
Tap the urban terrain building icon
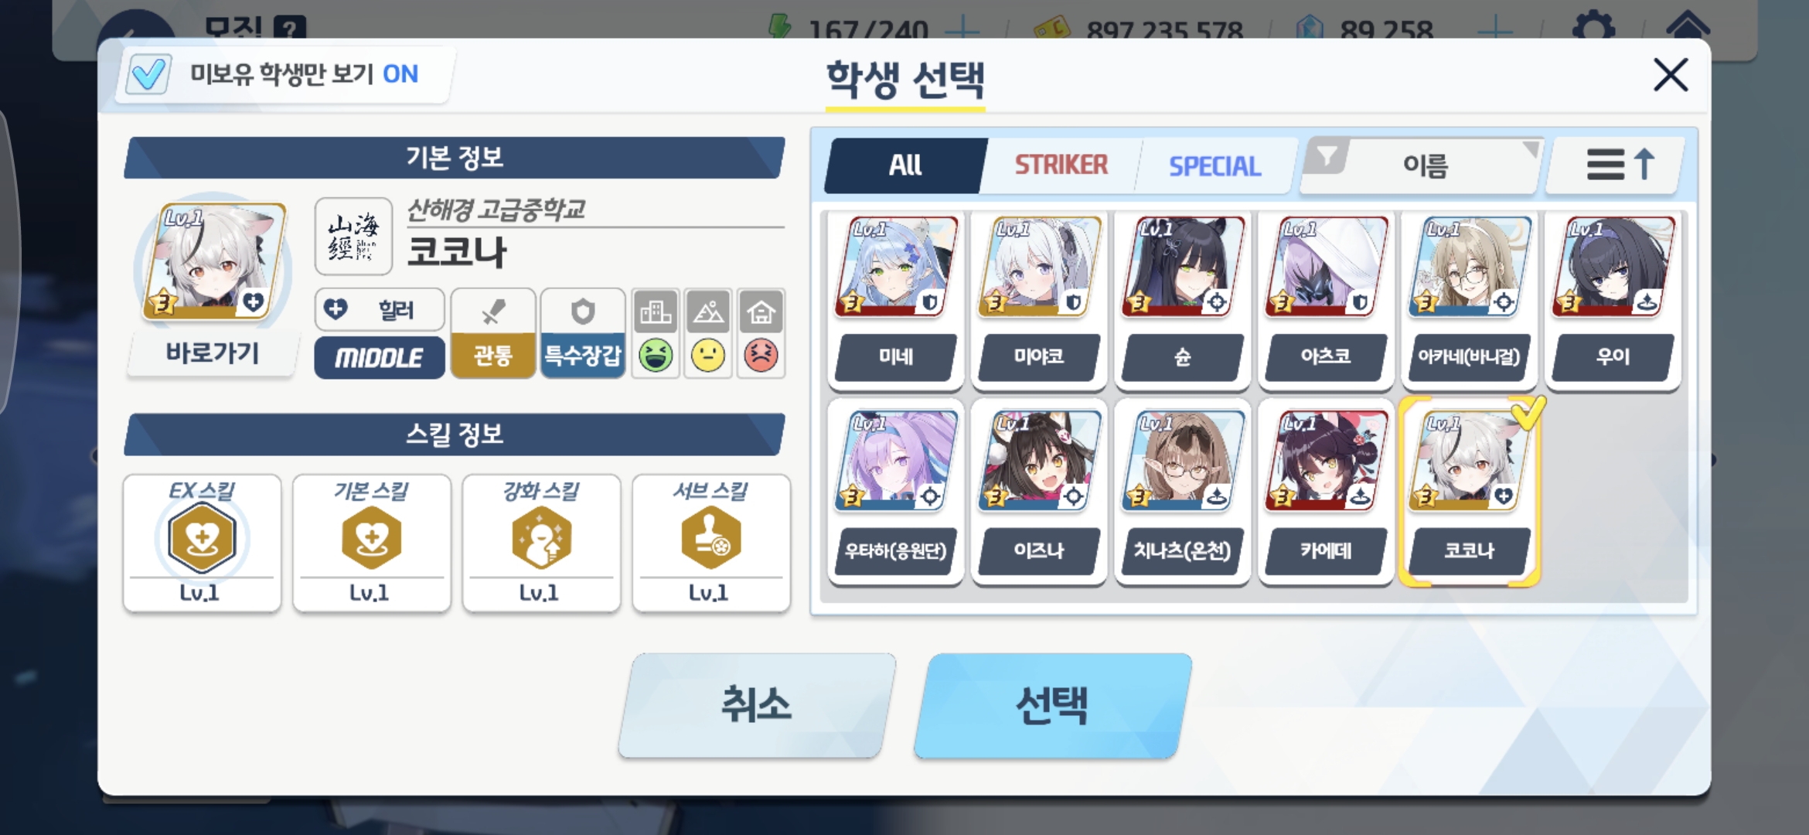(x=656, y=312)
